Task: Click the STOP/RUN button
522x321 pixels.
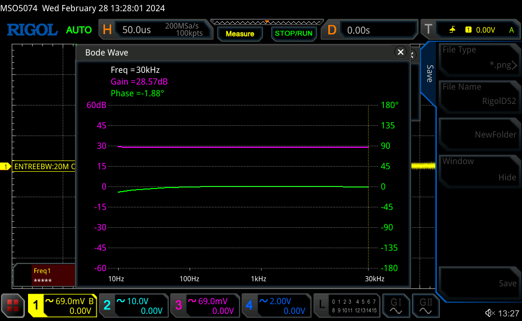Action: [294, 34]
